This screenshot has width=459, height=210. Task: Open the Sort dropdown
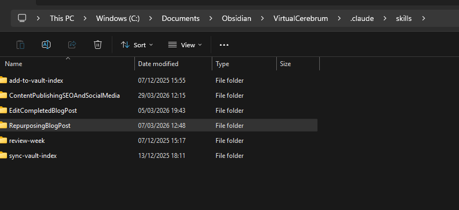[x=137, y=45]
